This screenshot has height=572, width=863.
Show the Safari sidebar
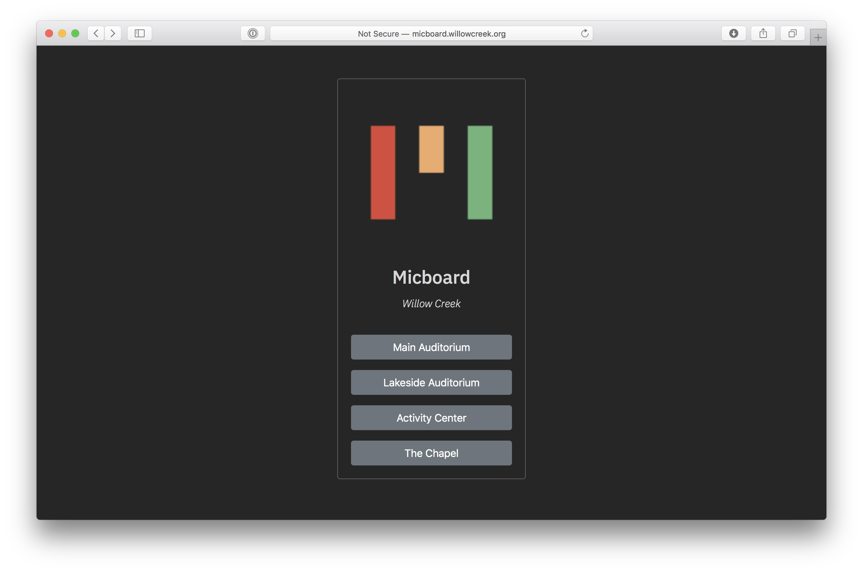point(140,34)
